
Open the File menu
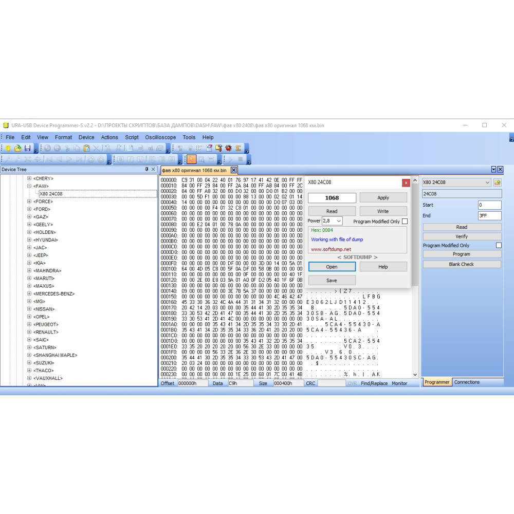click(x=10, y=137)
